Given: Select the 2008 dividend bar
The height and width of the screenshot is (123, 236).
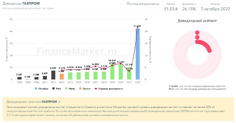Looking at the screenshot, I should [19, 78].
